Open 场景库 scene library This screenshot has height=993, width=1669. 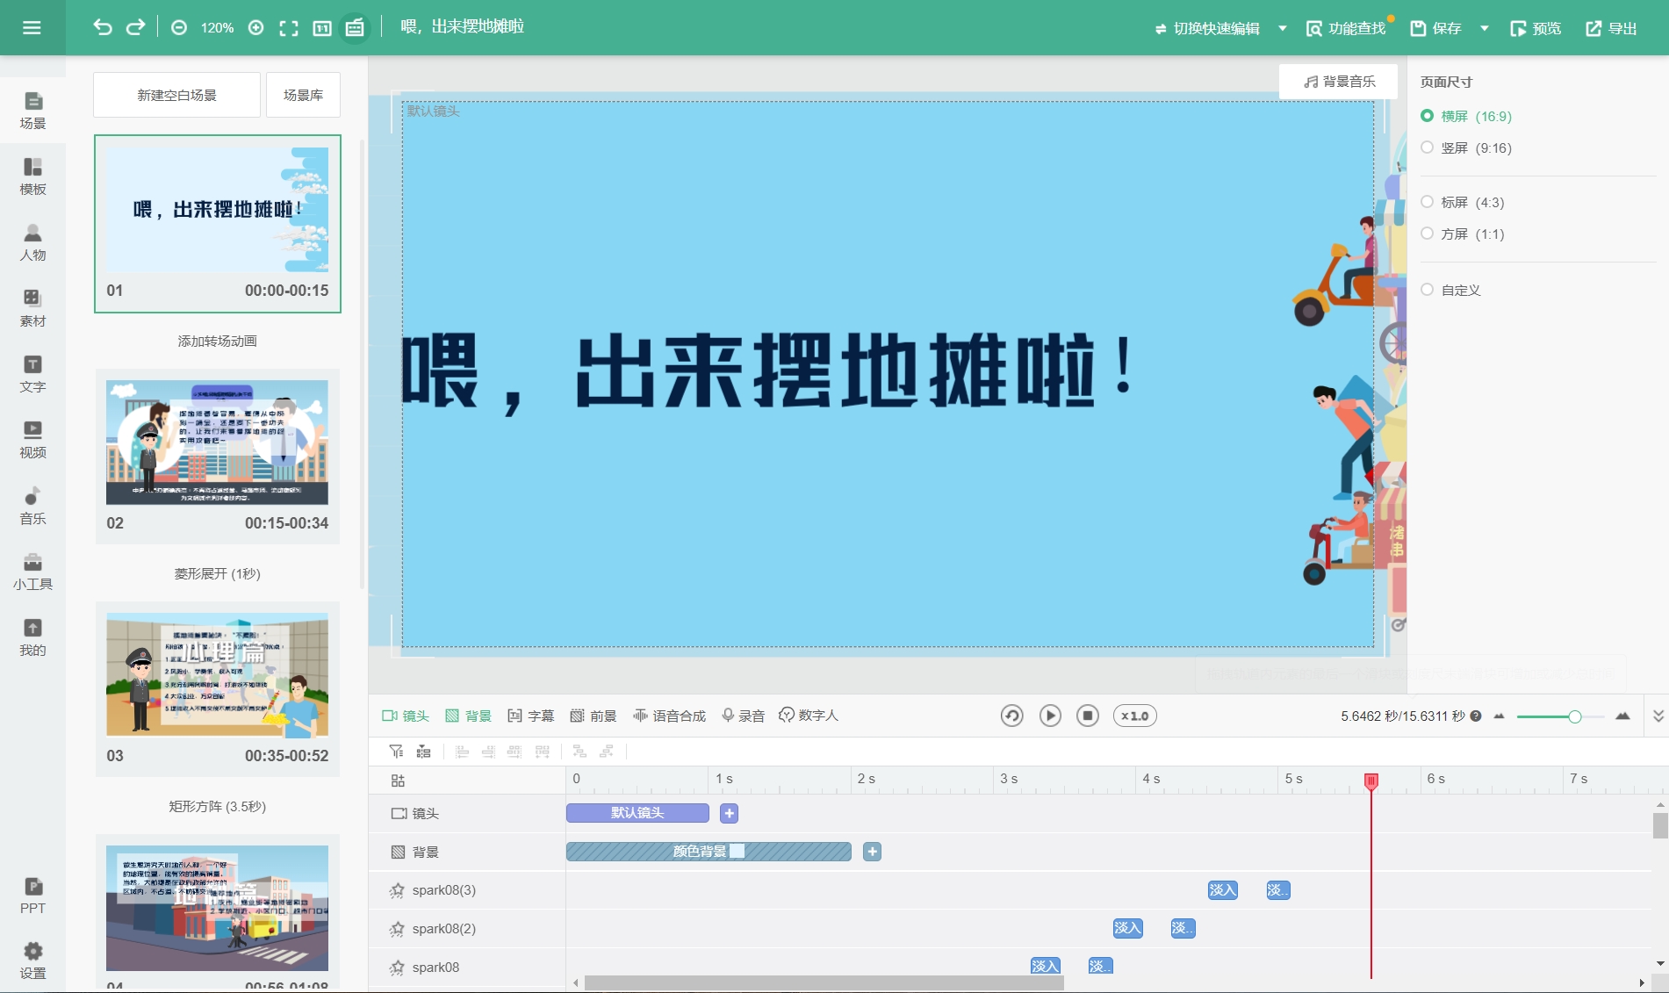[x=303, y=95]
